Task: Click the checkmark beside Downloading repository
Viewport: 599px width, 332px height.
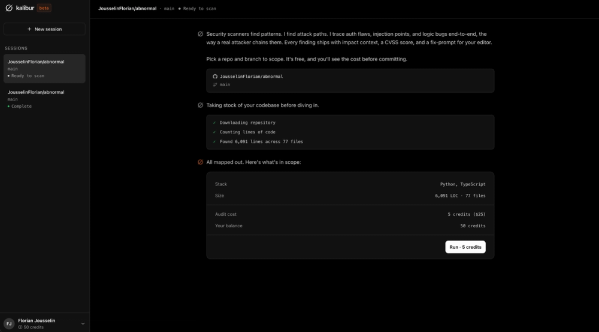Action: coord(214,123)
